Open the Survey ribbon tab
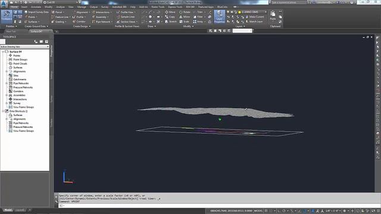 pyautogui.click(x=105, y=7)
